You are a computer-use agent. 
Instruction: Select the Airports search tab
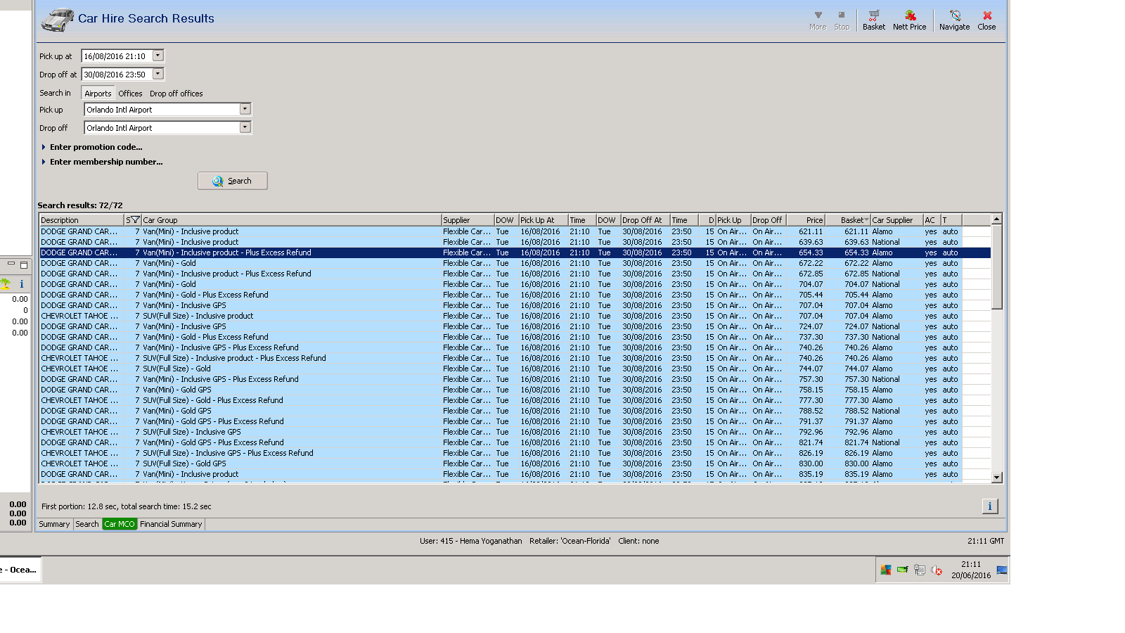(98, 94)
